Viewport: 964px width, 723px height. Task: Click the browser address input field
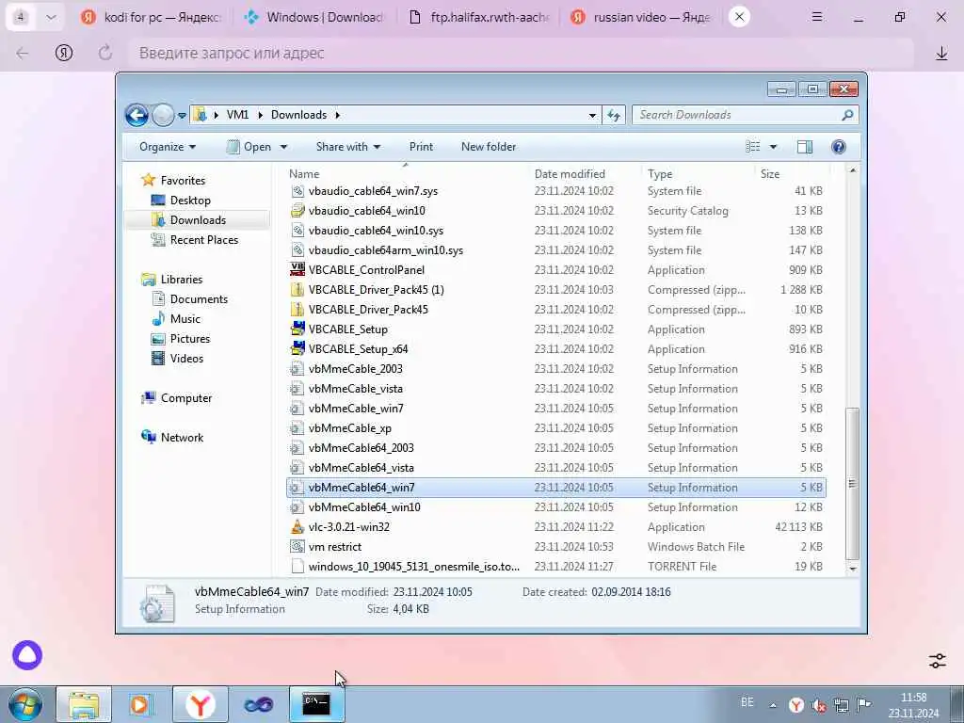click(520, 53)
